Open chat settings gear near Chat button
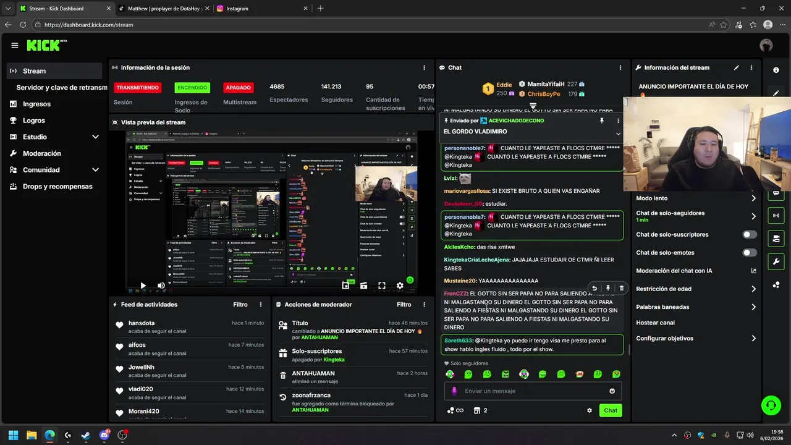791x445 pixels. pyautogui.click(x=589, y=410)
